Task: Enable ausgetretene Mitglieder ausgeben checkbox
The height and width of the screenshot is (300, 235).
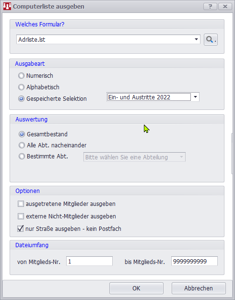Action: pyautogui.click(x=21, y=204)
